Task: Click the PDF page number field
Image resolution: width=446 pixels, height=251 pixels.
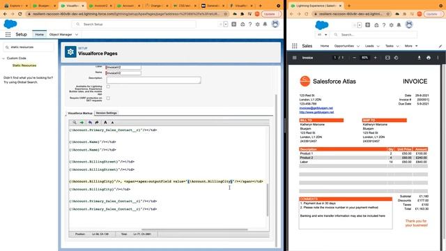Action: 335,58
